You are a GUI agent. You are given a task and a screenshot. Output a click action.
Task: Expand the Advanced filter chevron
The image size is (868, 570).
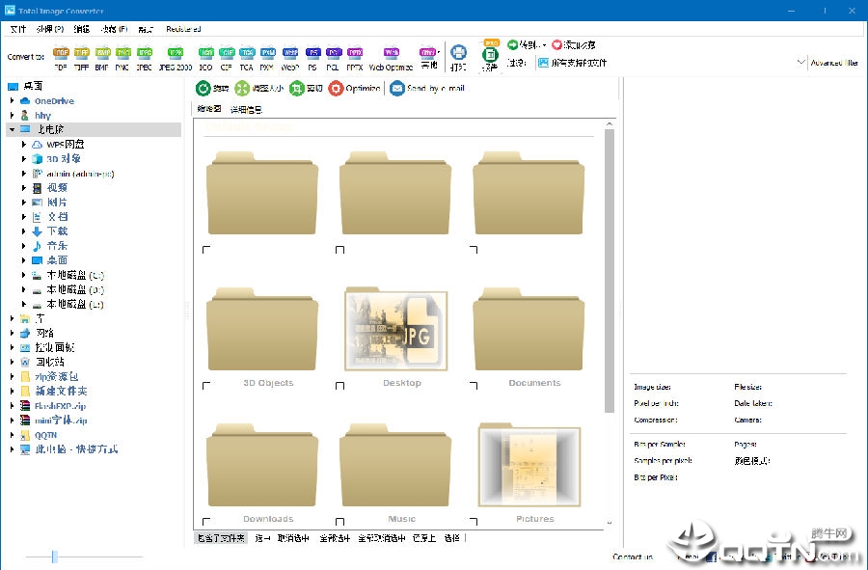(800, 62)
